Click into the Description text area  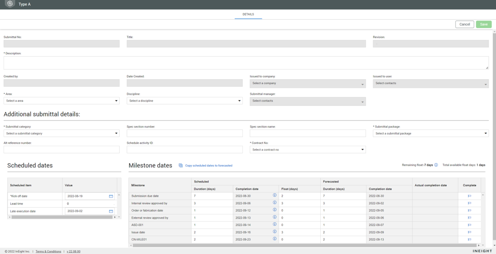246,63
